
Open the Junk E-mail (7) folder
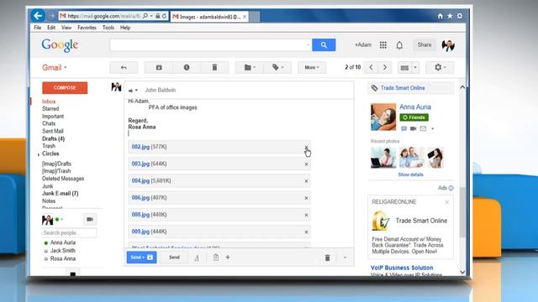click(60, 194)
